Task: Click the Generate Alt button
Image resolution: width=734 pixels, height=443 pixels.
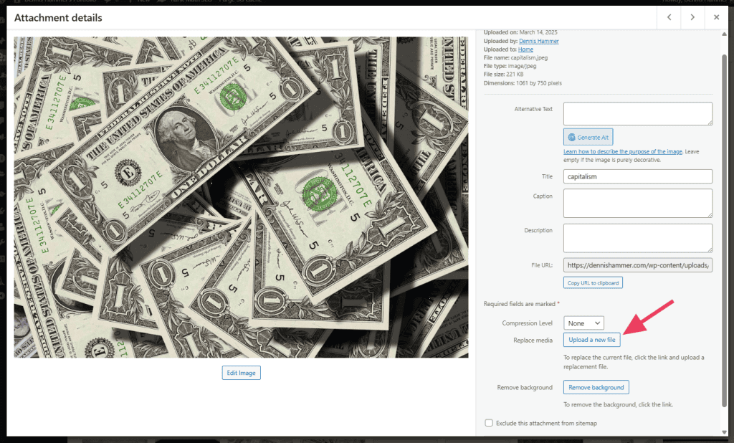Action: click(588, 137)
